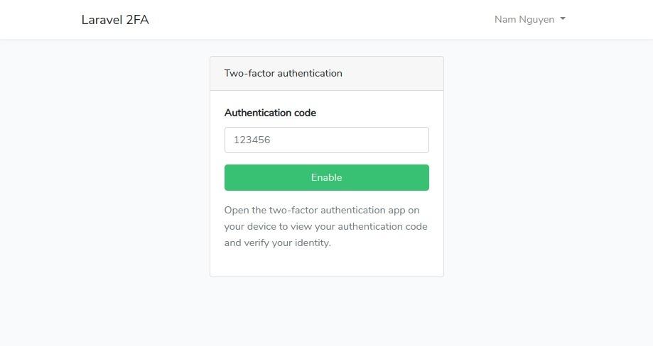
Task: Click the help text below Enable button
Action: point(325,226)
